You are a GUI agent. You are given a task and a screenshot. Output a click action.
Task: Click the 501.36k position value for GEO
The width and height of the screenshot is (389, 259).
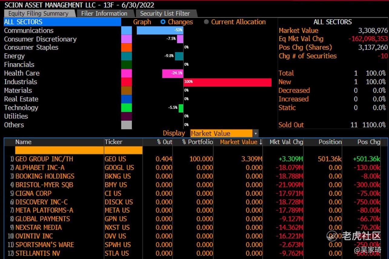click(330, 159)
